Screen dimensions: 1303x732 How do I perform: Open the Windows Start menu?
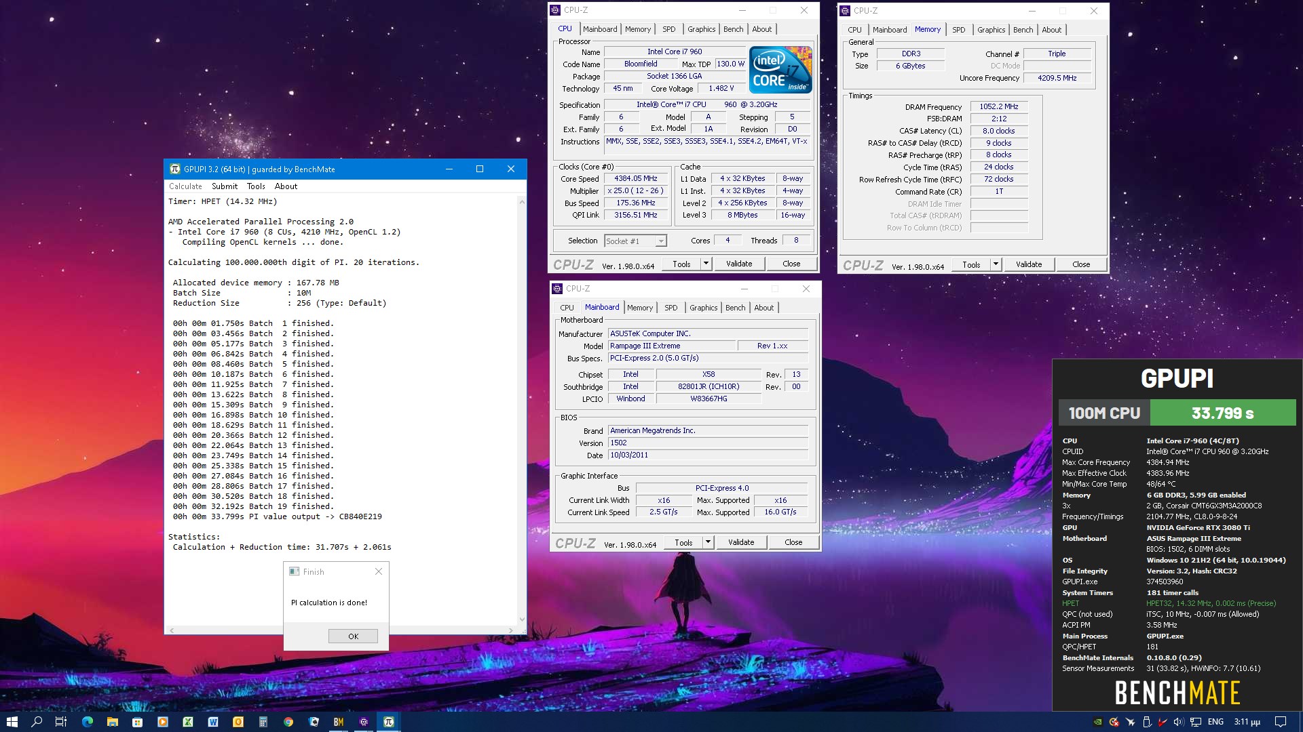12,722
